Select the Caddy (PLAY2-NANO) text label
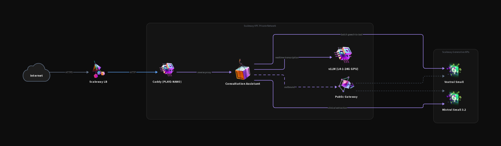The height and width of the screenshot is (146, 501). (167, 82)
